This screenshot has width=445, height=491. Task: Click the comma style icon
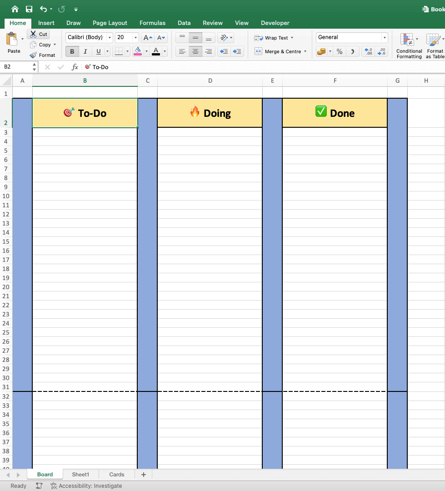pyautogui.click(x=352, y=51)
